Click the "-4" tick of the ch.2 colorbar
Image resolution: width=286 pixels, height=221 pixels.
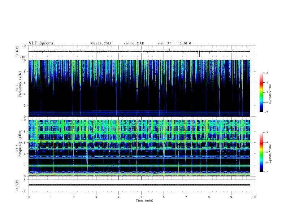266,142
